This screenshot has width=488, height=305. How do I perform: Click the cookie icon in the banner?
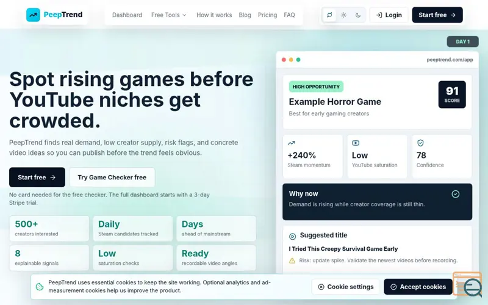coord(40,287)
